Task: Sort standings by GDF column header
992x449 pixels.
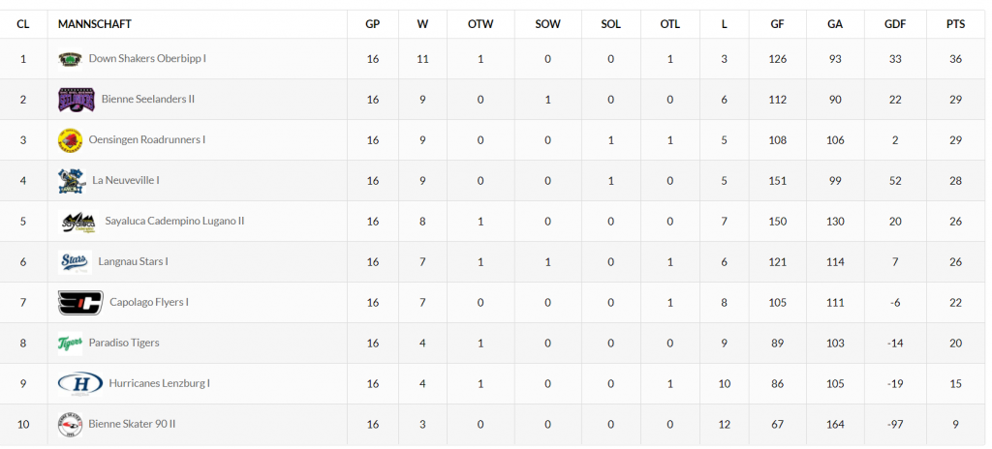Action: [x=894, y=24]
